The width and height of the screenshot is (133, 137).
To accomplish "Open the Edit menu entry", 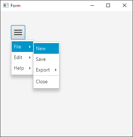I will click(22, 57).
